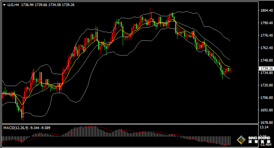Click the OHLC values 1736.94 1739.66 1734.58 1739.26
274x148 pixels.
click(48, 5)
